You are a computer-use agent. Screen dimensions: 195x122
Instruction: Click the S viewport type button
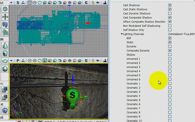coord(18,3)
